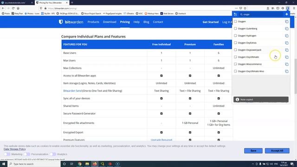The width and height of the screenshot is (297, 167).
Task: Open the Noun Project Search bookmark
Action: [x=91, y=13]
